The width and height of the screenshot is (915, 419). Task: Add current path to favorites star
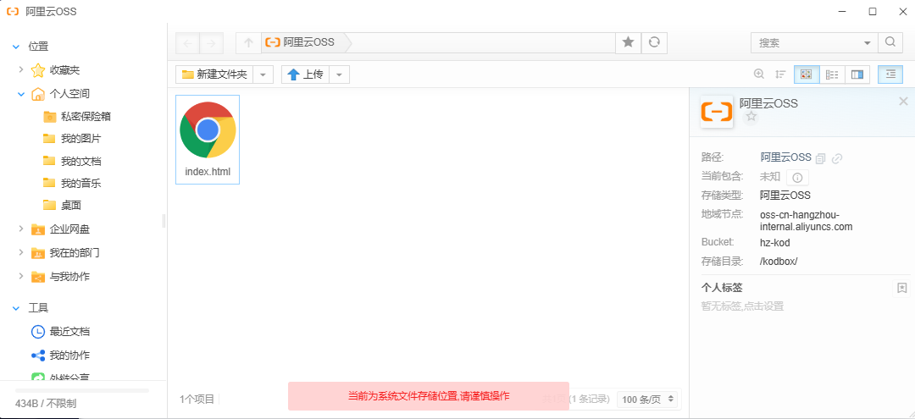click(629, 42)
